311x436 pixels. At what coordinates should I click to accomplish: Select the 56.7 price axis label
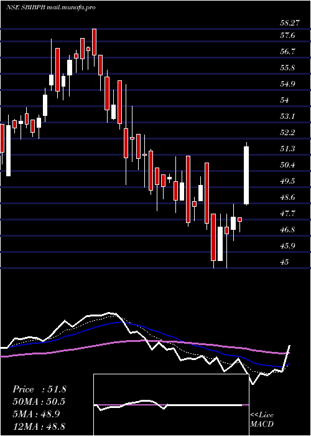287,52
